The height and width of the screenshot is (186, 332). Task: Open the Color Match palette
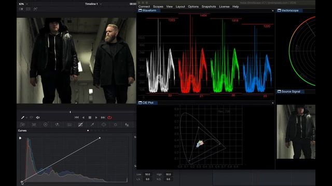pyautogui.click(x=34, y=125)
